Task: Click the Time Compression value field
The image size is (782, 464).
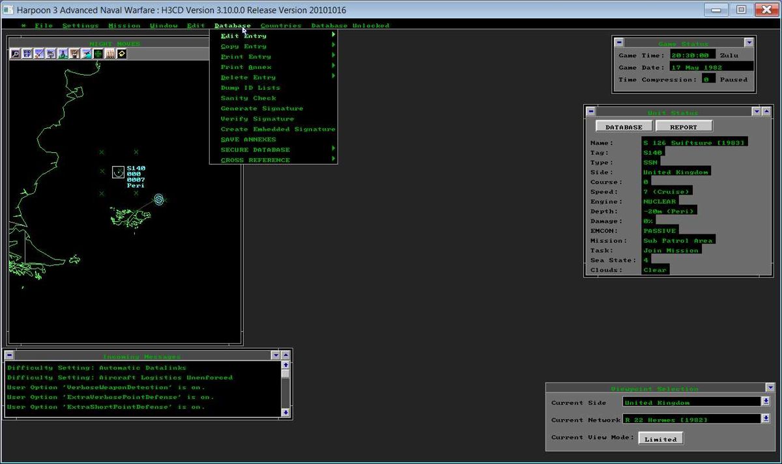Action: click(709, 79)
